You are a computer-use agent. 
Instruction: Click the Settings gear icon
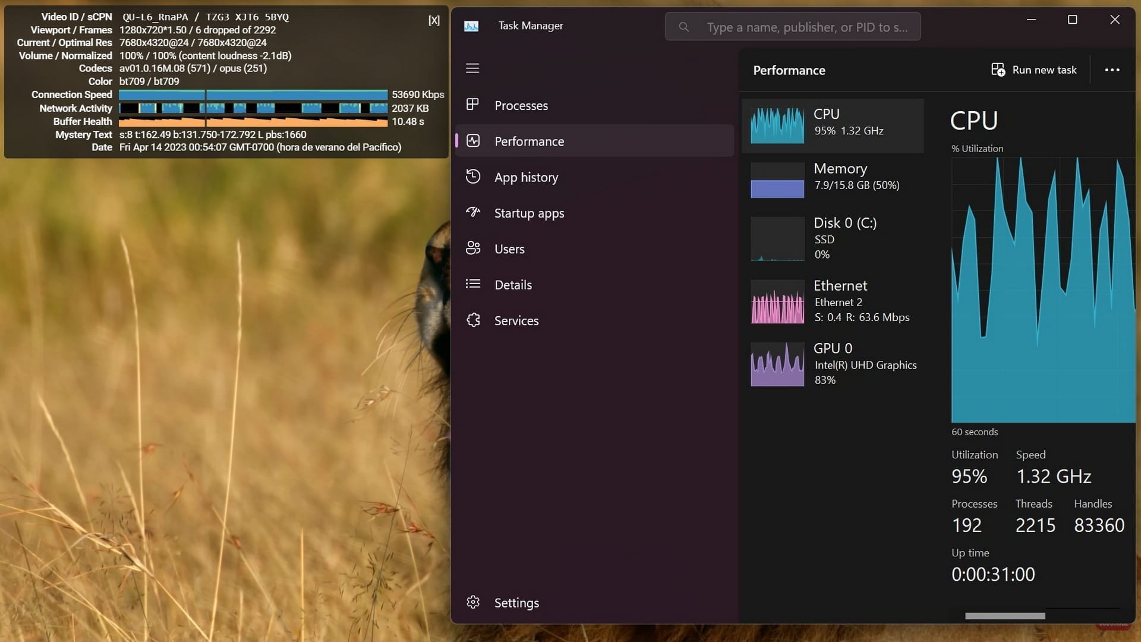tap(473, 602)
